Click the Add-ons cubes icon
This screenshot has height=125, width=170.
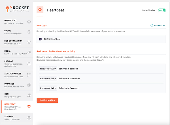(x=29, y=118)
